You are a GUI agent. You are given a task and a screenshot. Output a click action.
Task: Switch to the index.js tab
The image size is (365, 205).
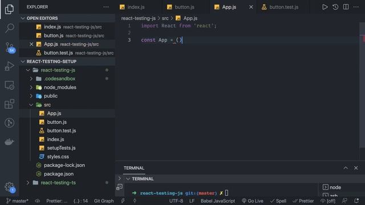point(139,7)
